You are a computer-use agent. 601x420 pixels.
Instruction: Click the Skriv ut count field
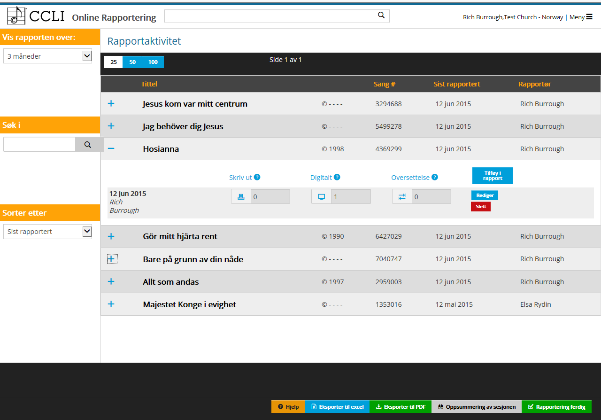pos(270,197)
